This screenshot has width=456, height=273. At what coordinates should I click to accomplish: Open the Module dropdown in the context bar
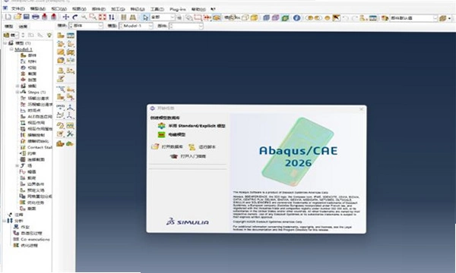[x=86, y=26]
